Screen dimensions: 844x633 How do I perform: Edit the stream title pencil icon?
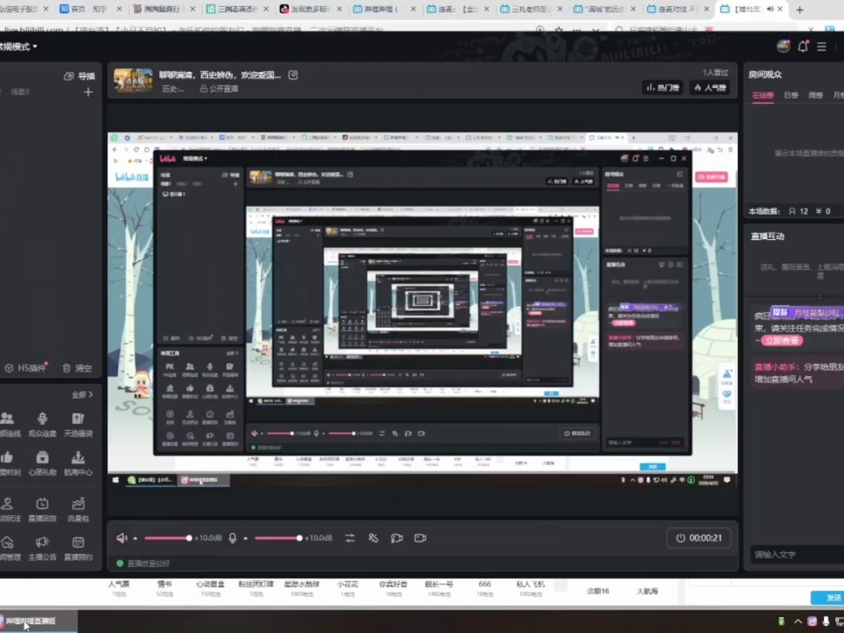click(293, 74)
